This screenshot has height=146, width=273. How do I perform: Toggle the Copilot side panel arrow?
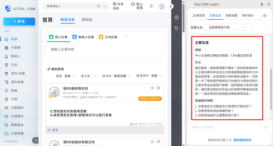coord(171,6)
